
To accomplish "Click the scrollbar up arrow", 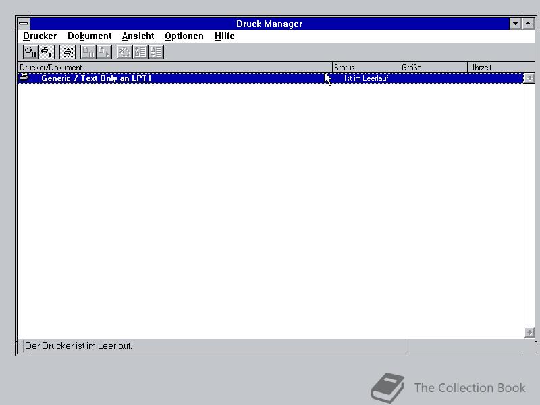I will [529, 78].
